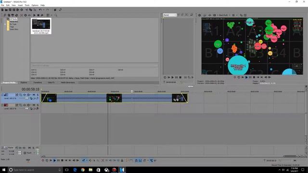Start preview in Project Media toolbar

point(34,15)
